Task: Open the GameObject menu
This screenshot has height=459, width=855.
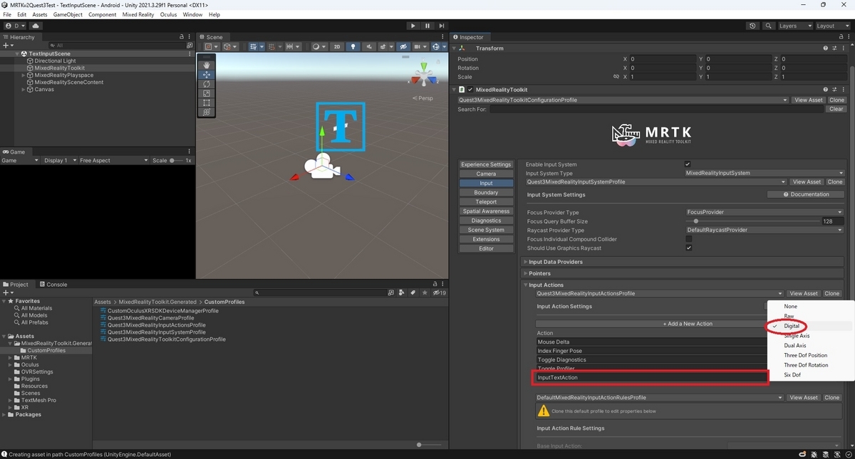Action: (x=68, y=14)
